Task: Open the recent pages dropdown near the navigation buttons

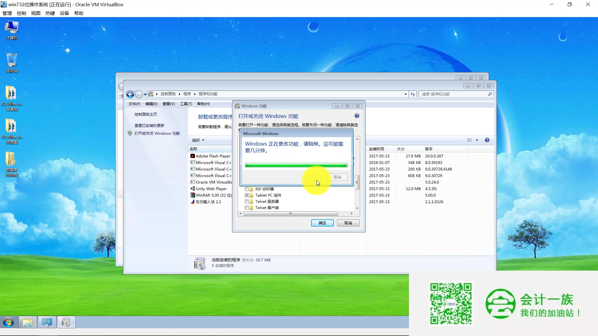Action: point(145,94)
